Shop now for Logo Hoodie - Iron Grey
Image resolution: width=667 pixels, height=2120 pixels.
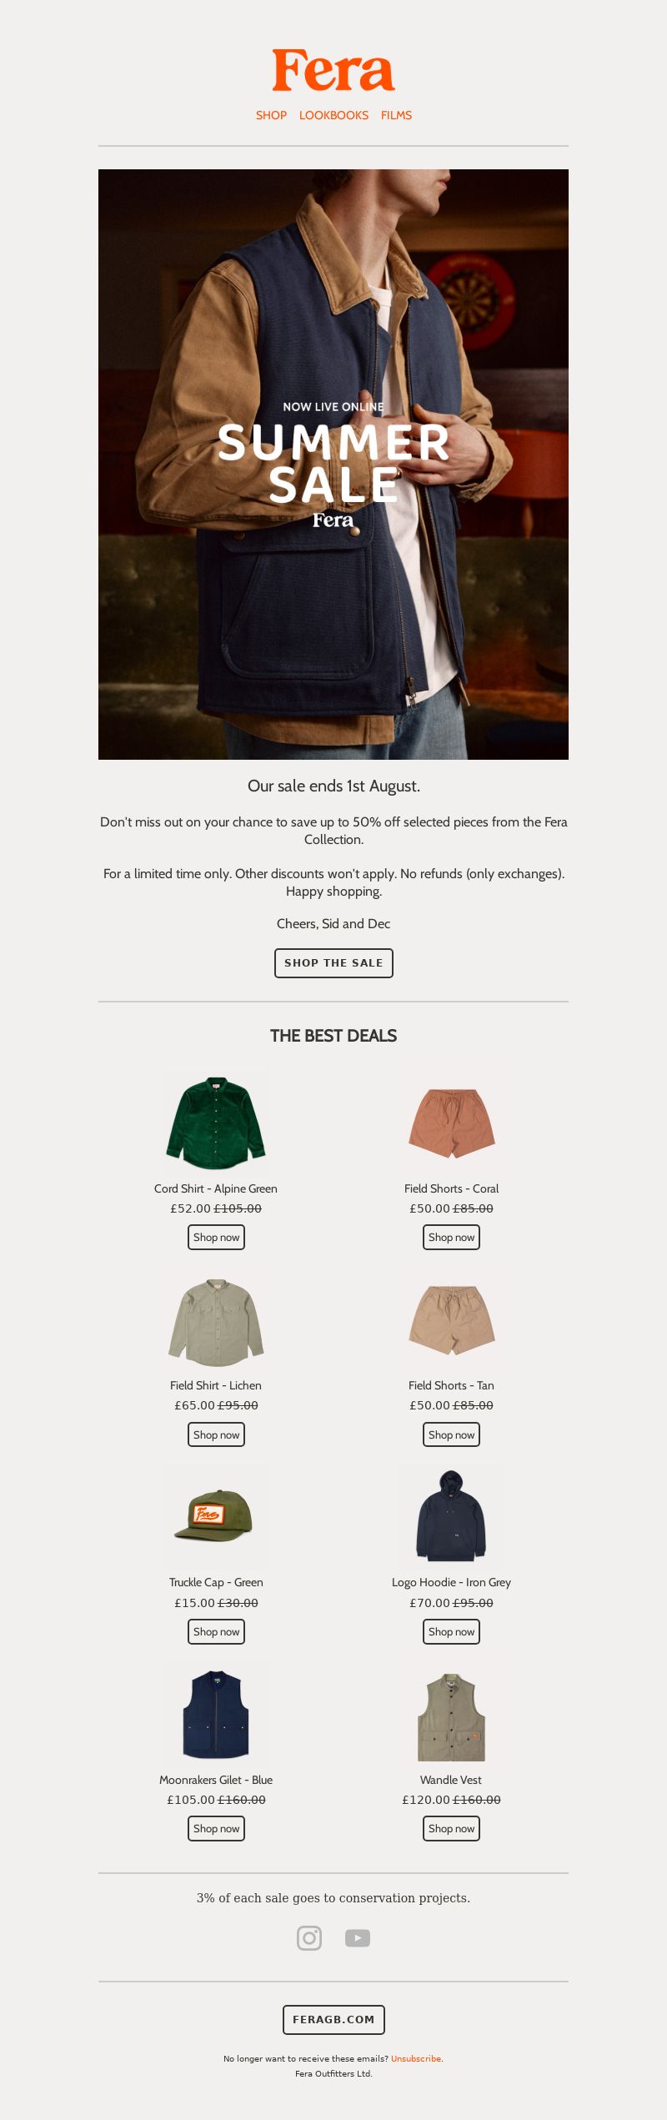(x=451, y=1631)
